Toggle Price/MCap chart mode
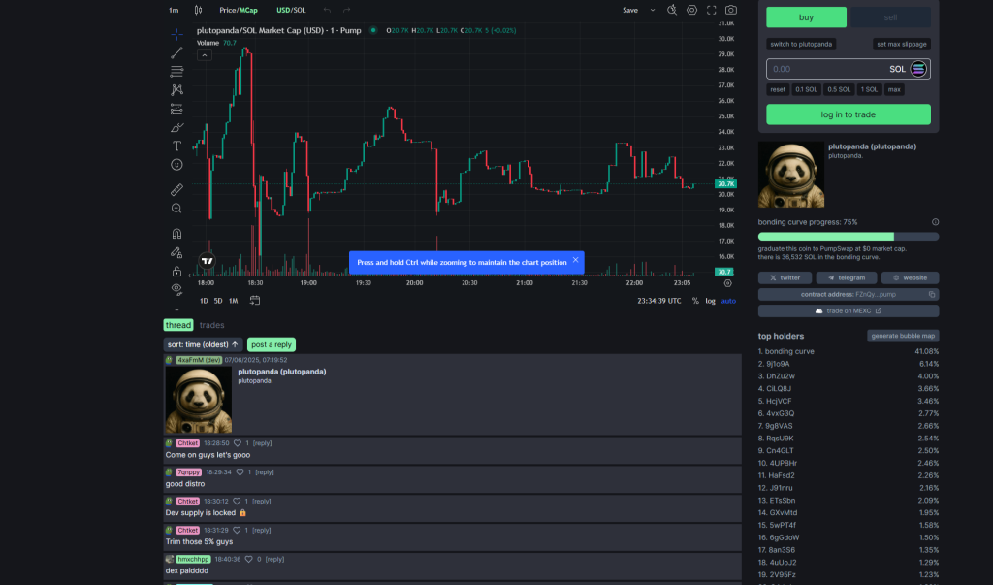The width and height of the screenshot is (993, 585). coord(239,10)
